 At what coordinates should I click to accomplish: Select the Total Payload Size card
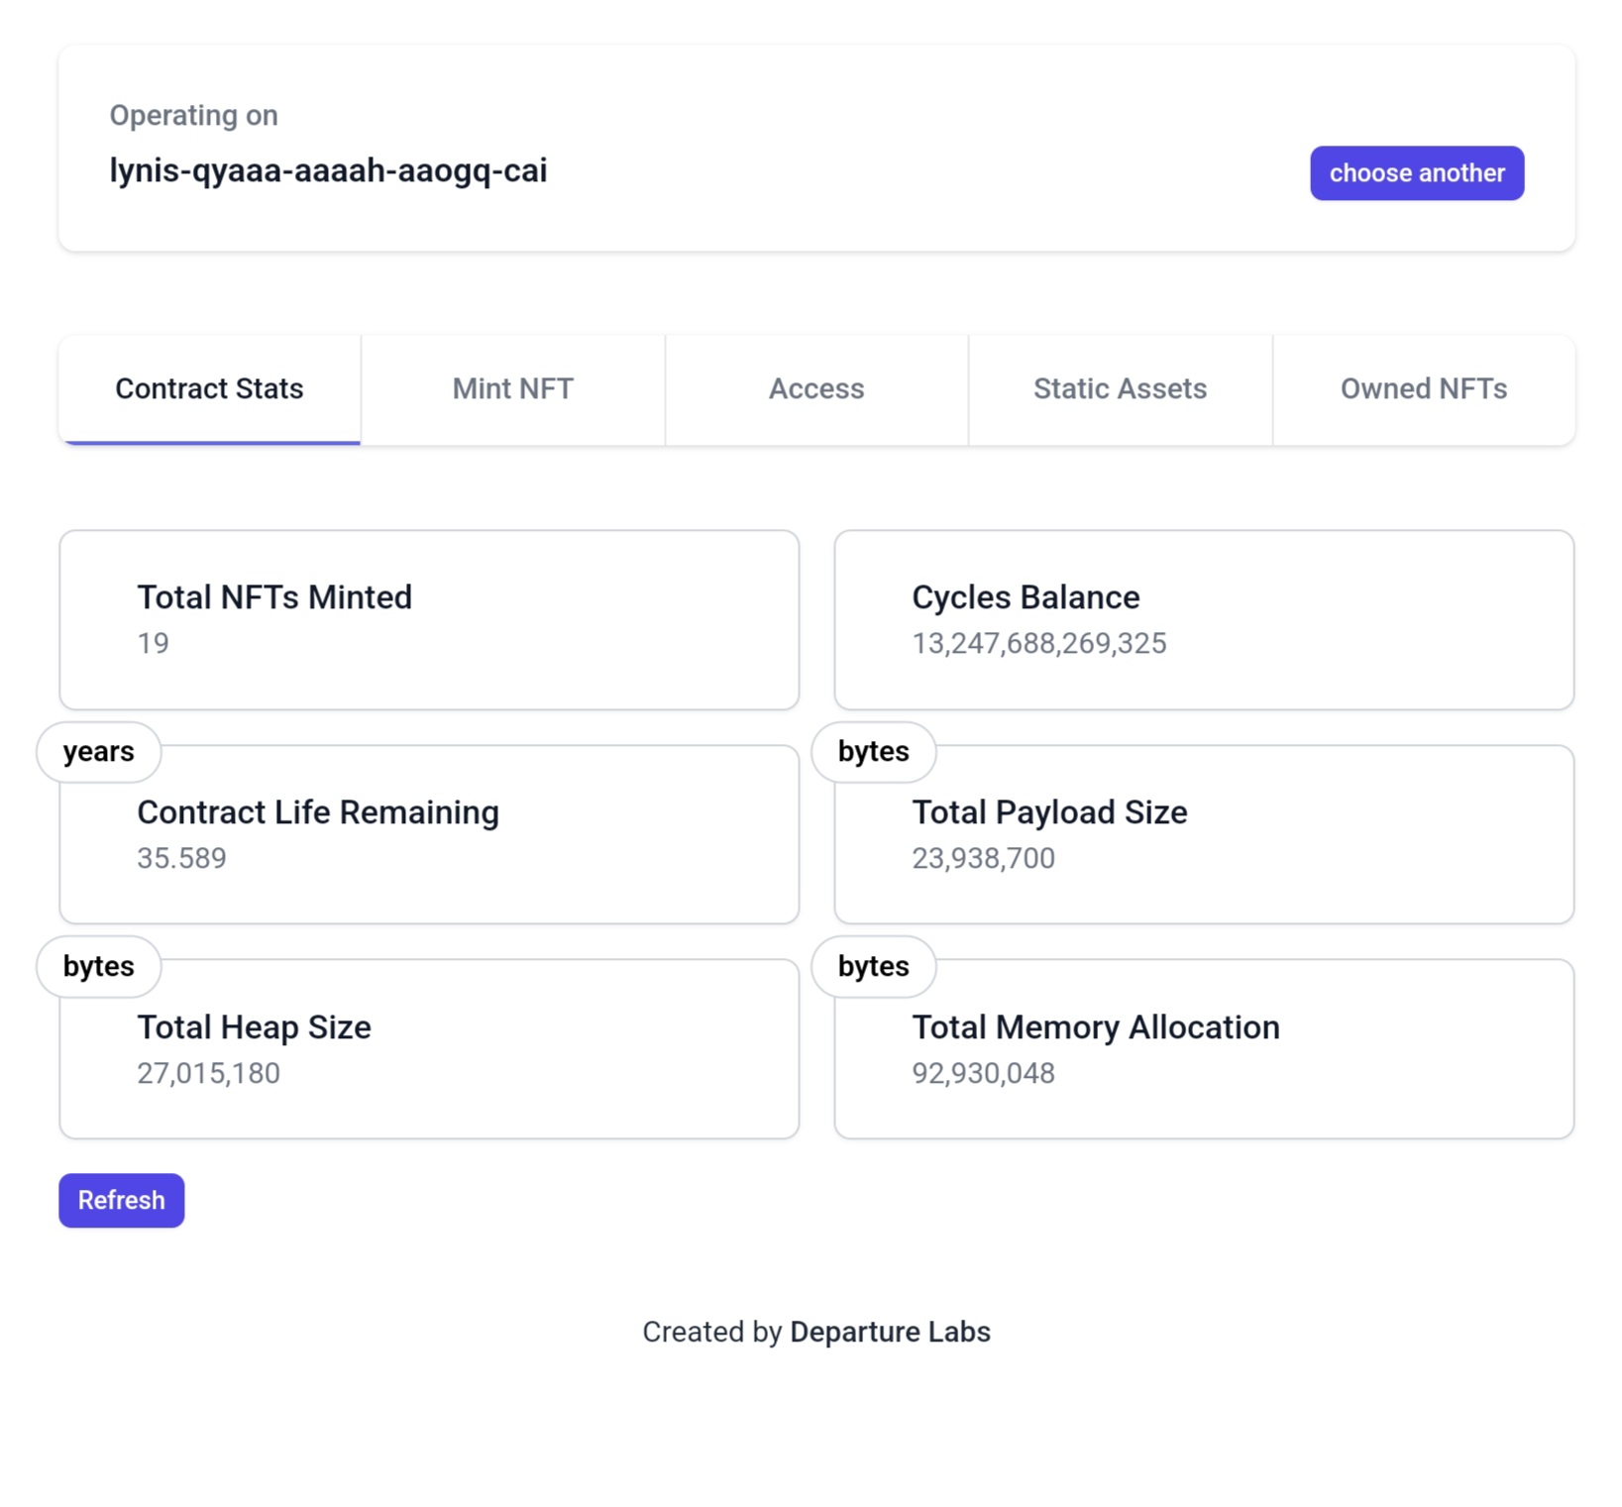(1203, 834)
